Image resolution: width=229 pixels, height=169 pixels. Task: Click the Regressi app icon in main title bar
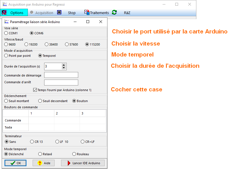tap(5, 4)
